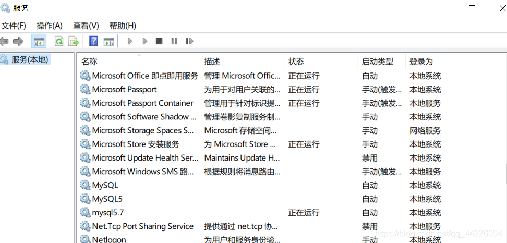Select Microsoft Passport Container service name
Image resolution: width=507 pixels, height=243 pixels.
click(x=142, y=103)
